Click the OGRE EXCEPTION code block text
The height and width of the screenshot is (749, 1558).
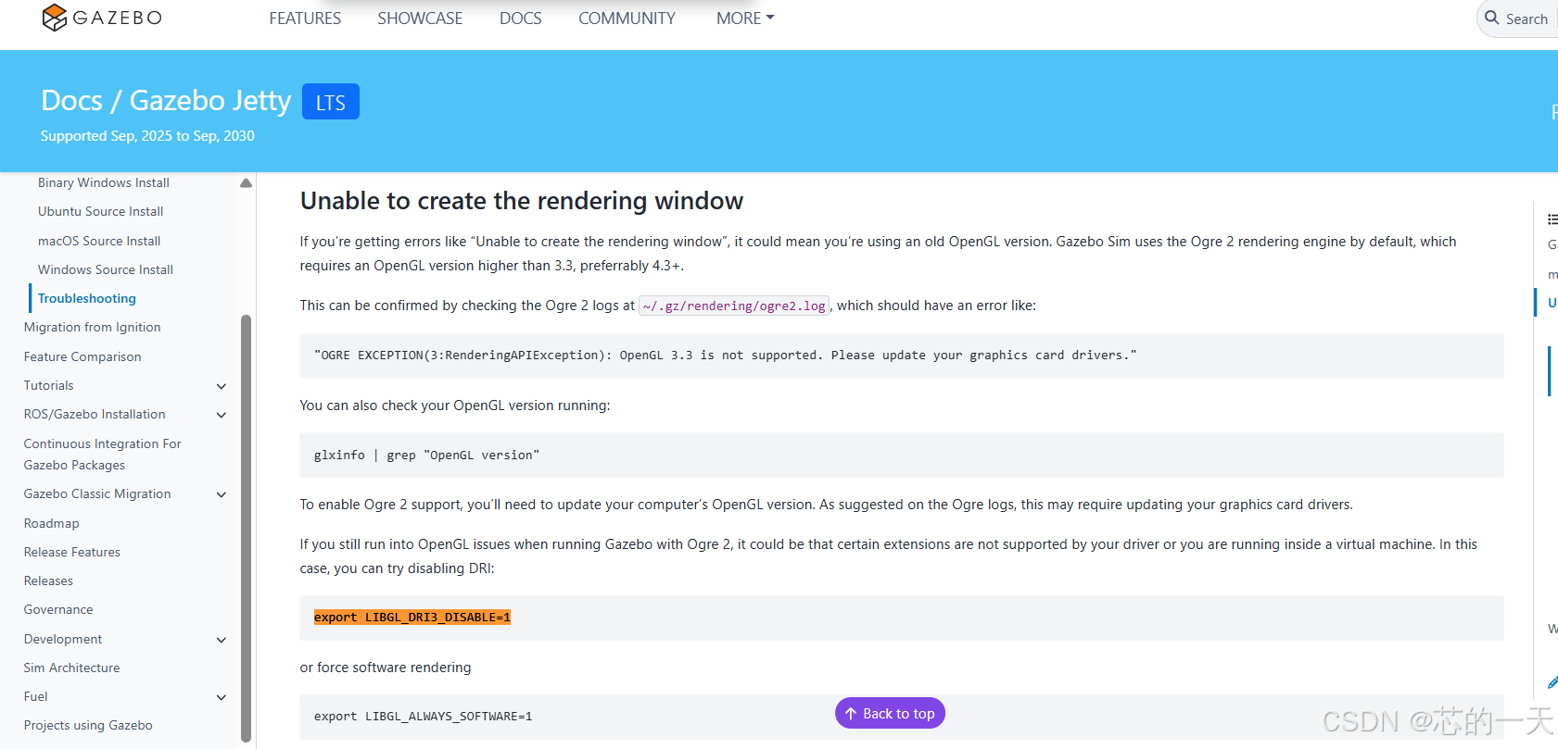click(x=726, y=356)
